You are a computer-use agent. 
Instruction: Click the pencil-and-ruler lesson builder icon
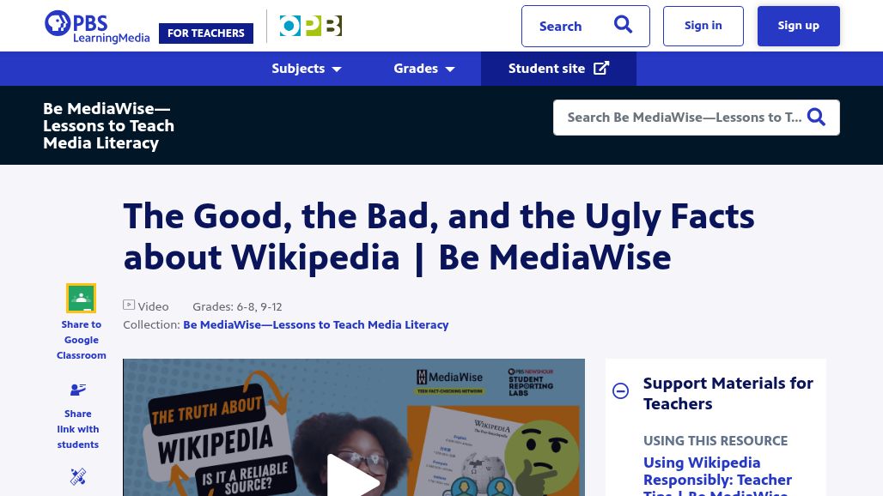(77, 477)
